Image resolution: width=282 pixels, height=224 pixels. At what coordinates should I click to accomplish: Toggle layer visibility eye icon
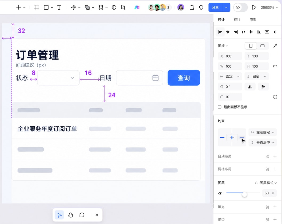tap(220, 193)
